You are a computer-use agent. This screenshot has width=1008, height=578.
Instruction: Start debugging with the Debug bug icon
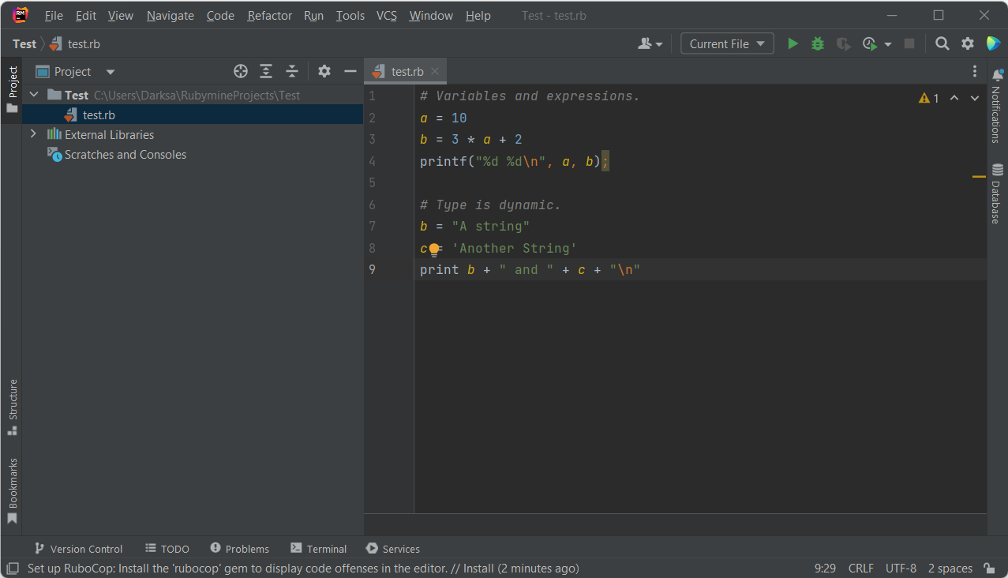click(818, 44)
